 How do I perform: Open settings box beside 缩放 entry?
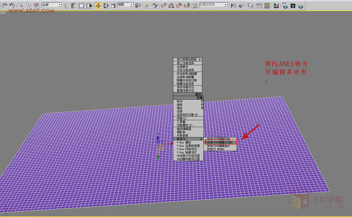(x=202, y=108)
